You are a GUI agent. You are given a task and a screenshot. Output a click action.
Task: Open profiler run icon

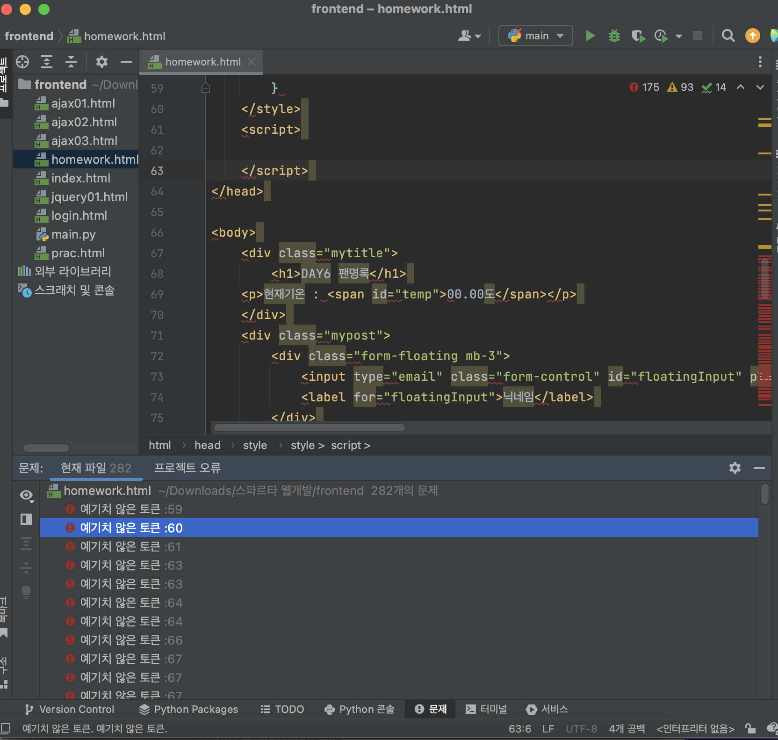(x=661, y=36)
